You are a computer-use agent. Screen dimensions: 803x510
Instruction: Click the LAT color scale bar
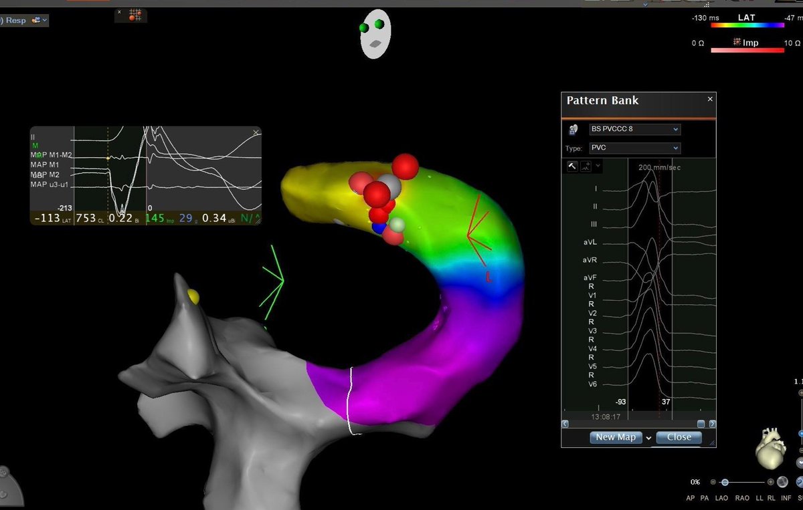747,25
